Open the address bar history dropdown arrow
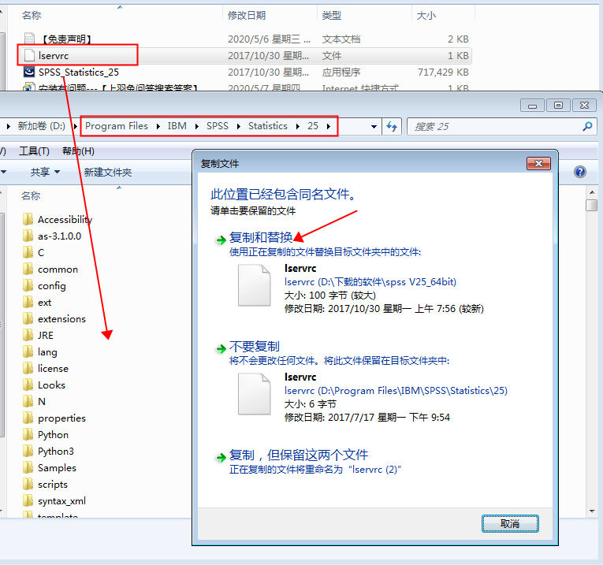 (x=374, y=126)
